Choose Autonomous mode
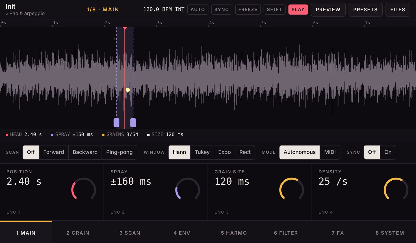Image resolution: width=416 pixels, height=243 pixels. click(300, 152)
